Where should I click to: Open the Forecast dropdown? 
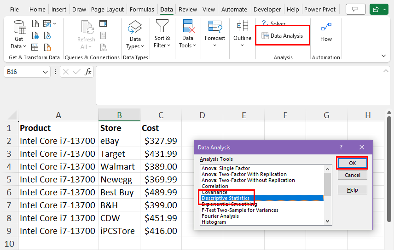pyautogui.click(x=215, y=34)
